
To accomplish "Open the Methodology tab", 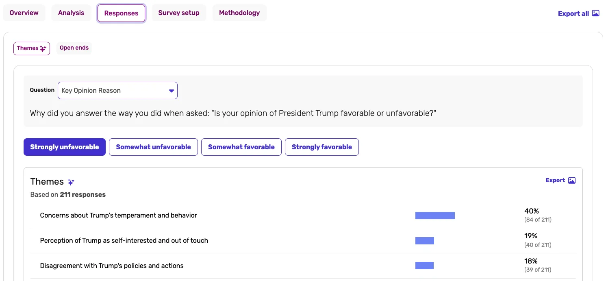I will [x=239, y=13].
